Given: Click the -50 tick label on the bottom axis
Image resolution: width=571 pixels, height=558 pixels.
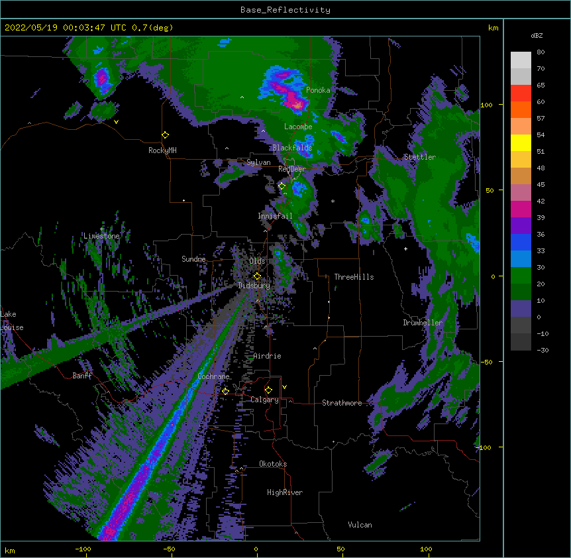Looking at the screenshot, I should (x=169, y=549).
